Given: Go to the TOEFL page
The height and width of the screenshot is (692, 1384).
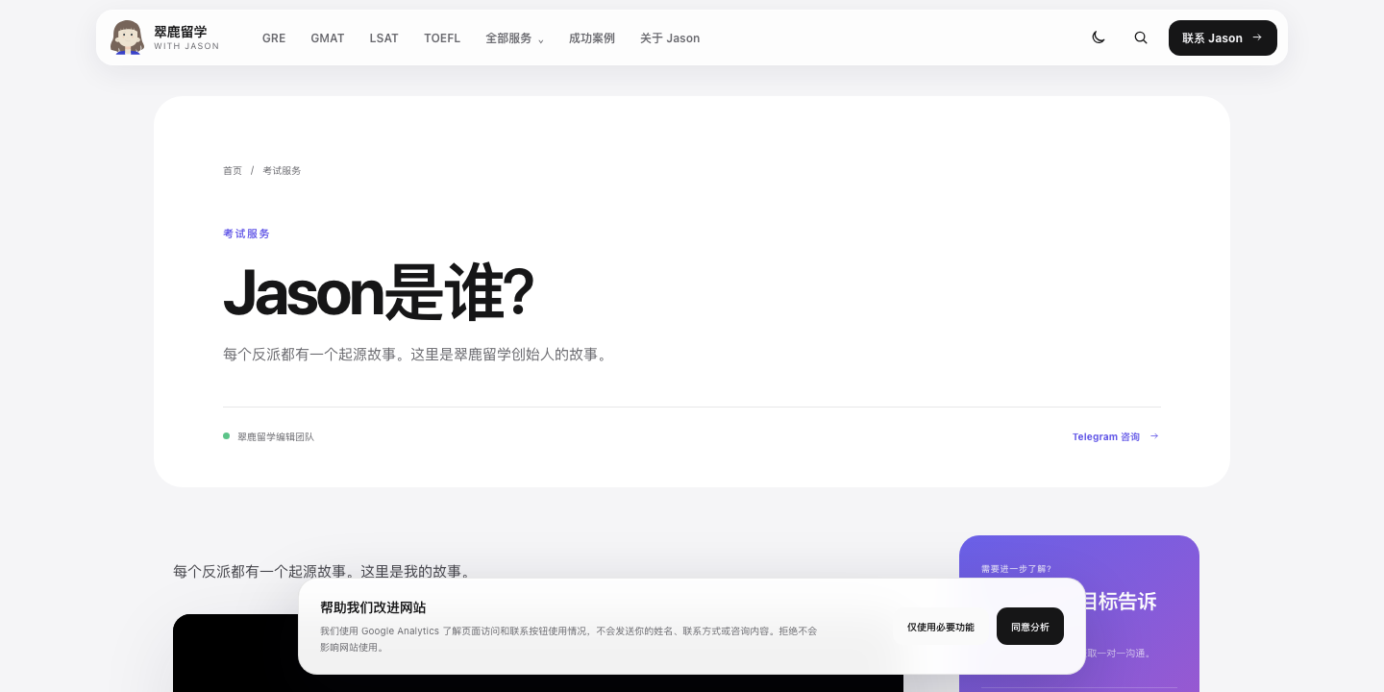Looking at the screenshot, I should pos(442,38).
